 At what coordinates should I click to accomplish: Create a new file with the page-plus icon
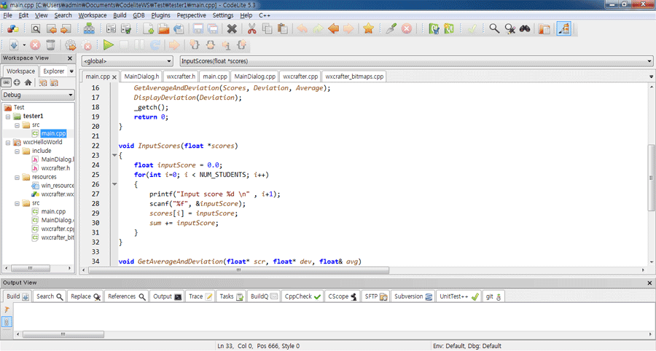[148, 28]
